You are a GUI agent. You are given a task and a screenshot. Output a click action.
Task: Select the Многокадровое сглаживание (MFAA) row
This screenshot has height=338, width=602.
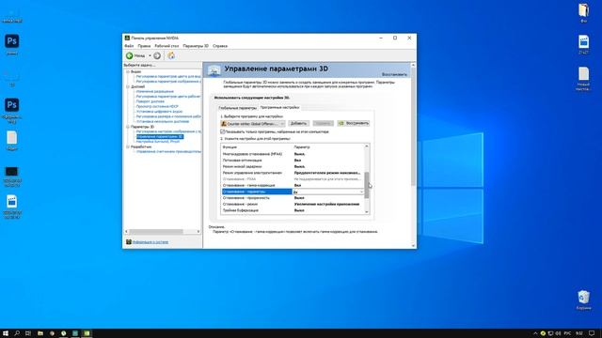point(293,154)
